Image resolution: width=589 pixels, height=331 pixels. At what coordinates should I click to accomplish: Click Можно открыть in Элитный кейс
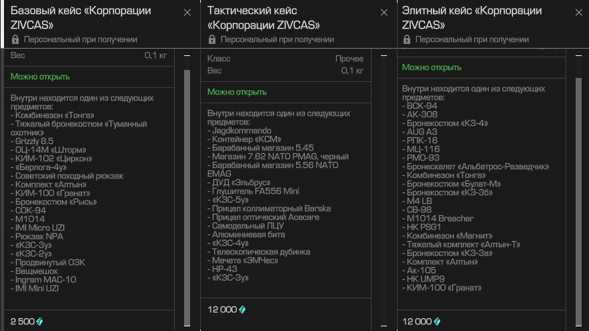432,67
